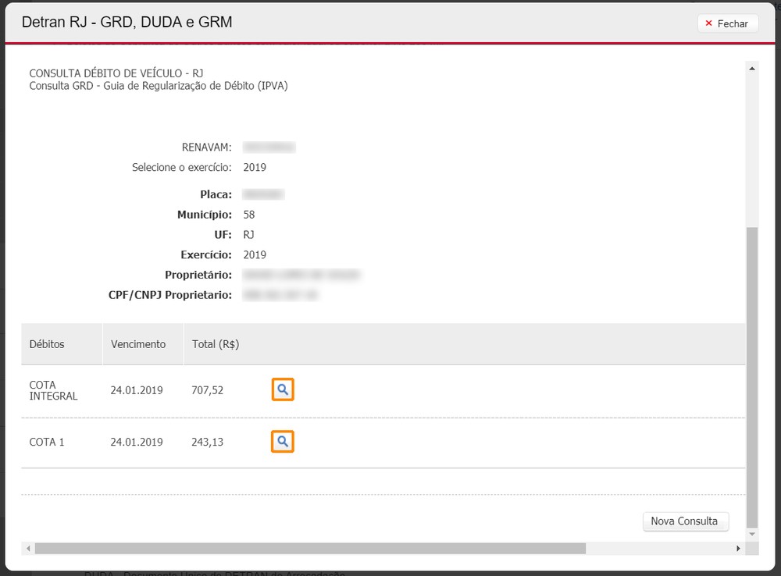Click the 707,52 total value
Screen dimensions: 781x576
[207, 390]
